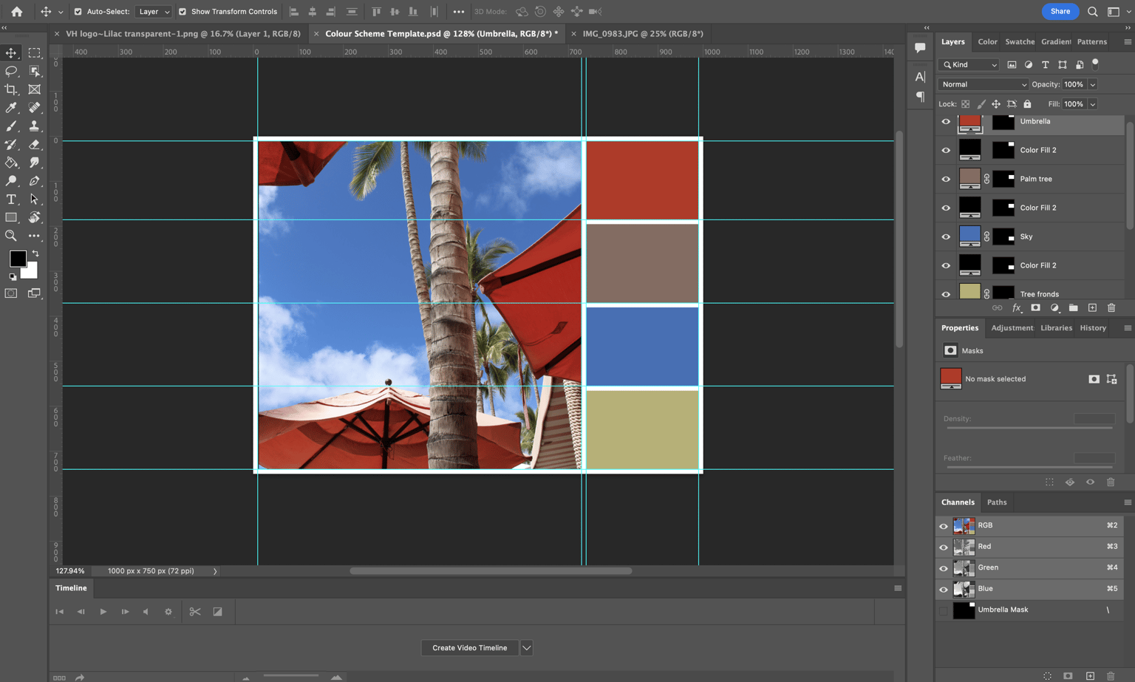Click the Share button
This screenshot has width=1135, height=682.
pyautogui.click(x=1060, y=11)
